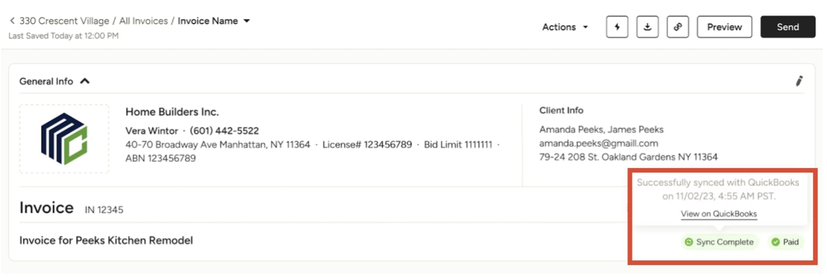Click the pencil edit General Info icon
827x277 pixels.
799,81
